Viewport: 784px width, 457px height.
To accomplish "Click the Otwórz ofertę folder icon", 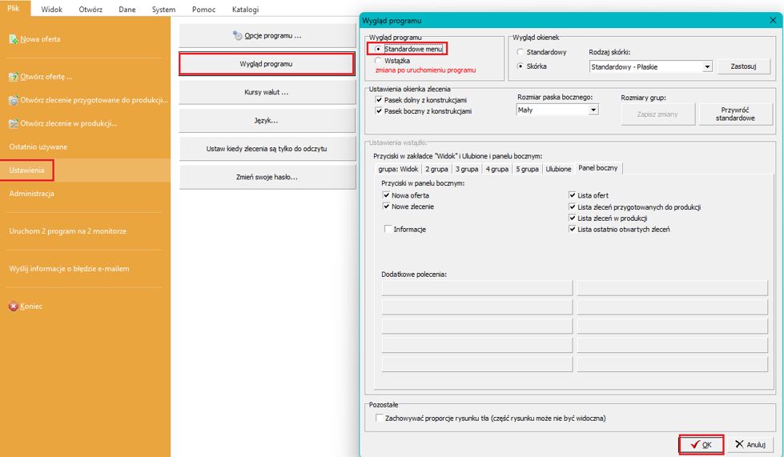I will [x=14, y=77].
